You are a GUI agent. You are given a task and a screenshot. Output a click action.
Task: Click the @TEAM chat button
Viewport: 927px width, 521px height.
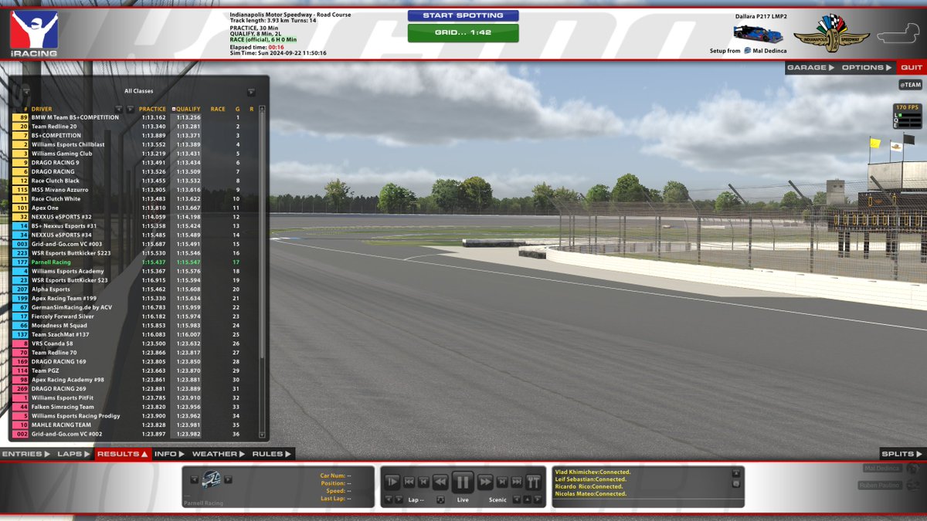[x=910, y=85]
